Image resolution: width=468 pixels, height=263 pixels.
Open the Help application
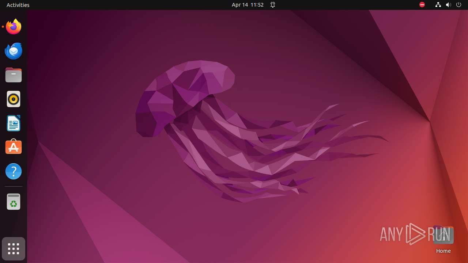[x=14, y=171]
